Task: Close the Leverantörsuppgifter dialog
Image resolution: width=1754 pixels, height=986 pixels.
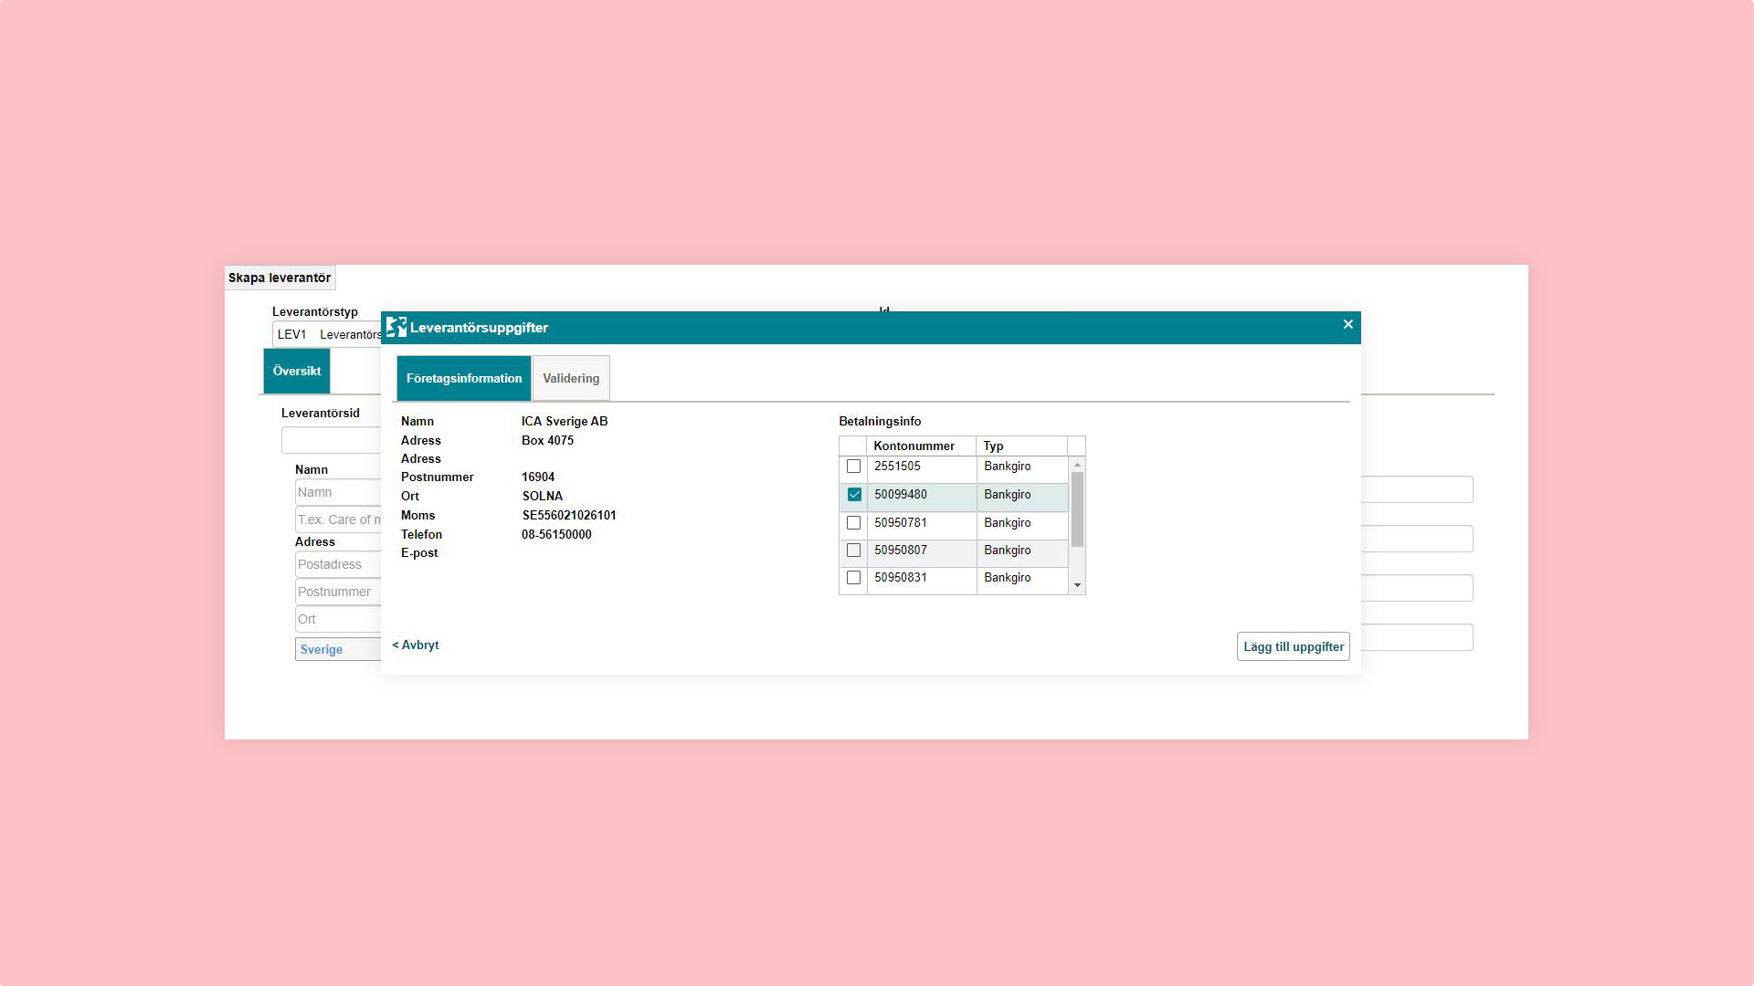Action: pyautogui.click(x=1347, y=324)
